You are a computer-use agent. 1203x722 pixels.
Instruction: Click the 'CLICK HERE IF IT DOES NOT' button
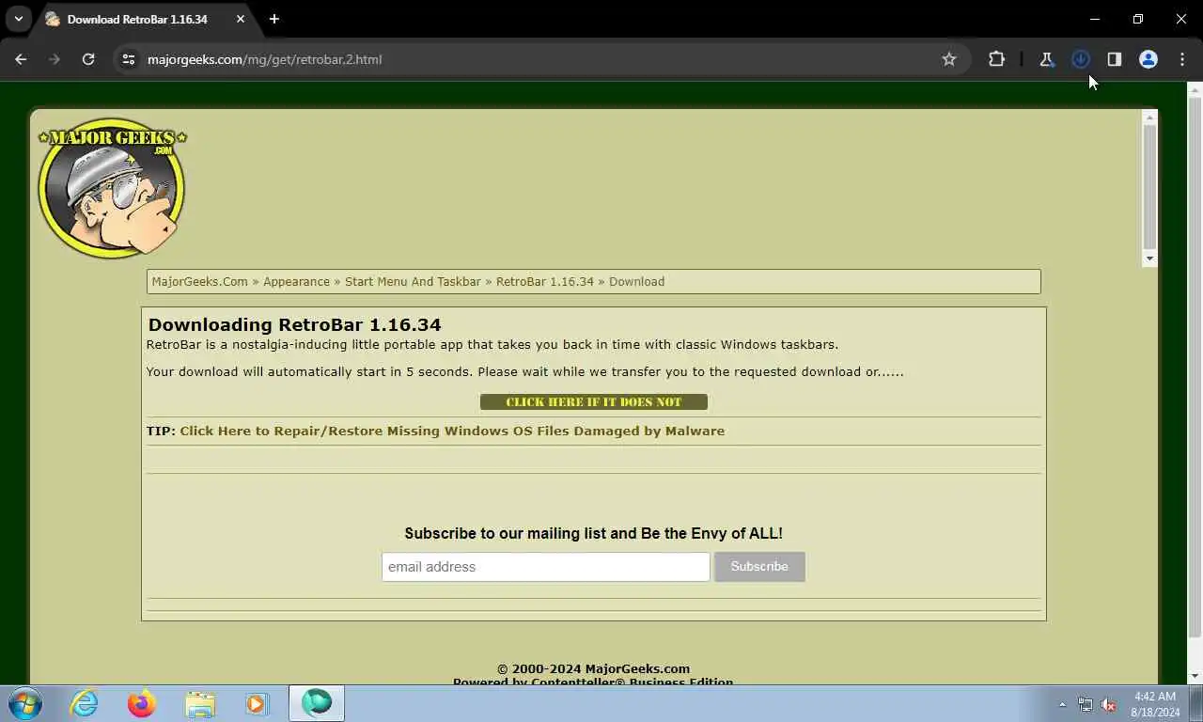click(594, 402)
